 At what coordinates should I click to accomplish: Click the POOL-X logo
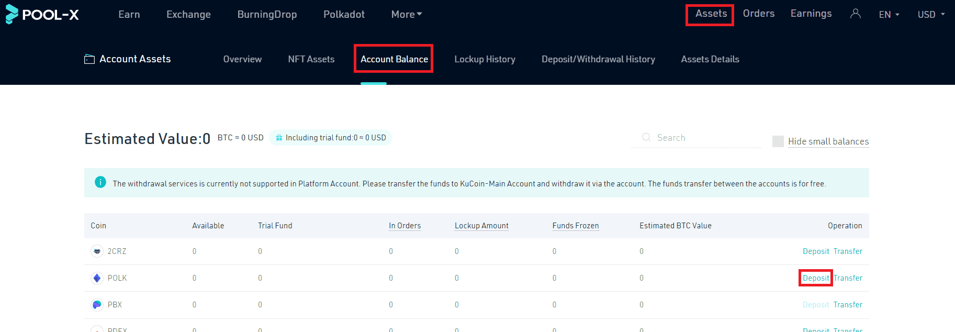click(x=42, y=14)
